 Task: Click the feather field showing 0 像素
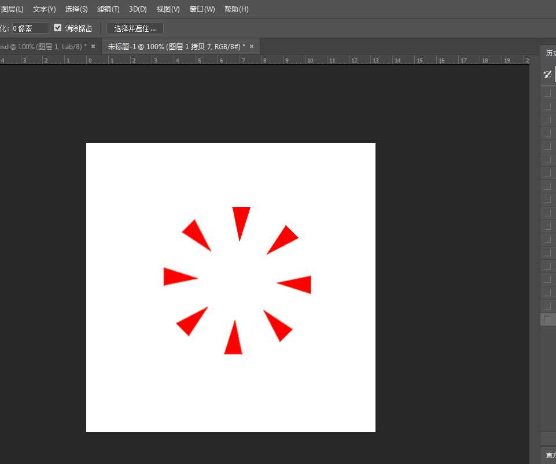click(x=30, y=28)
